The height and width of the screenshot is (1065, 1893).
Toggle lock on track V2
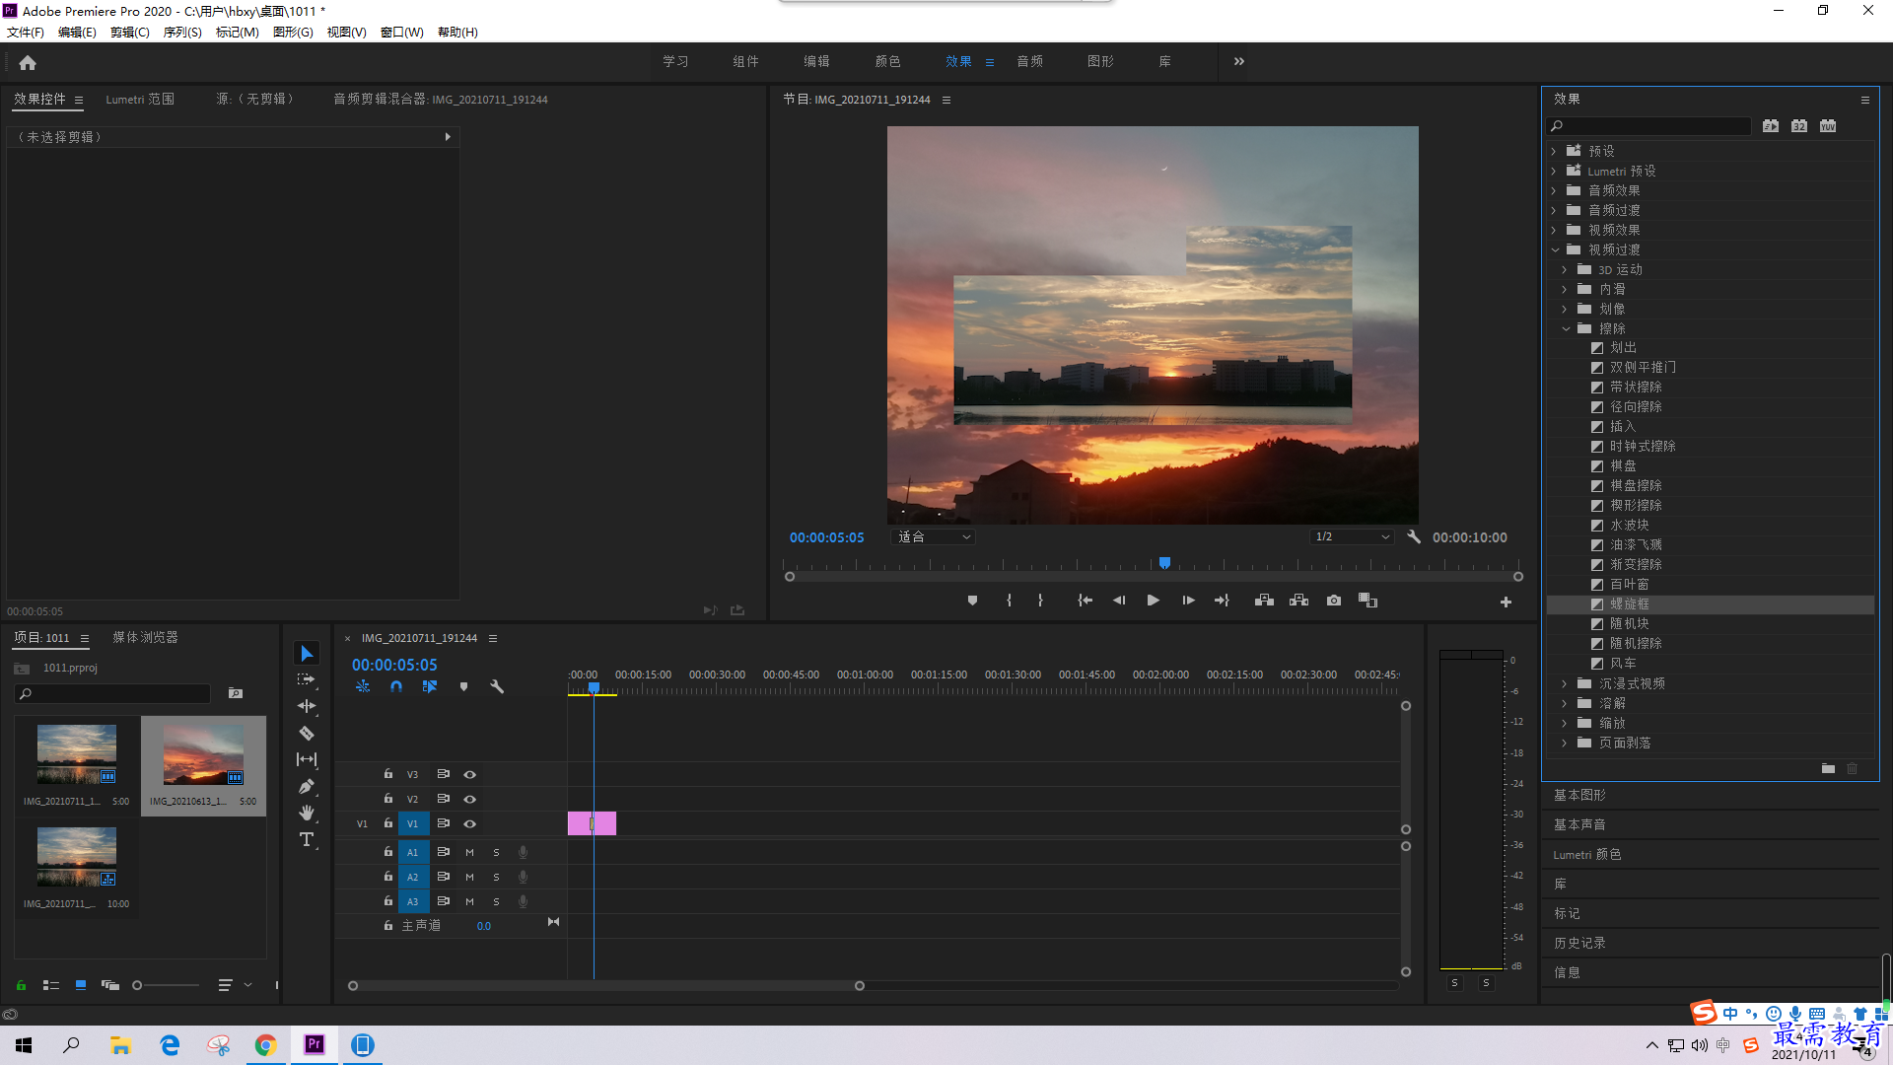388,799
